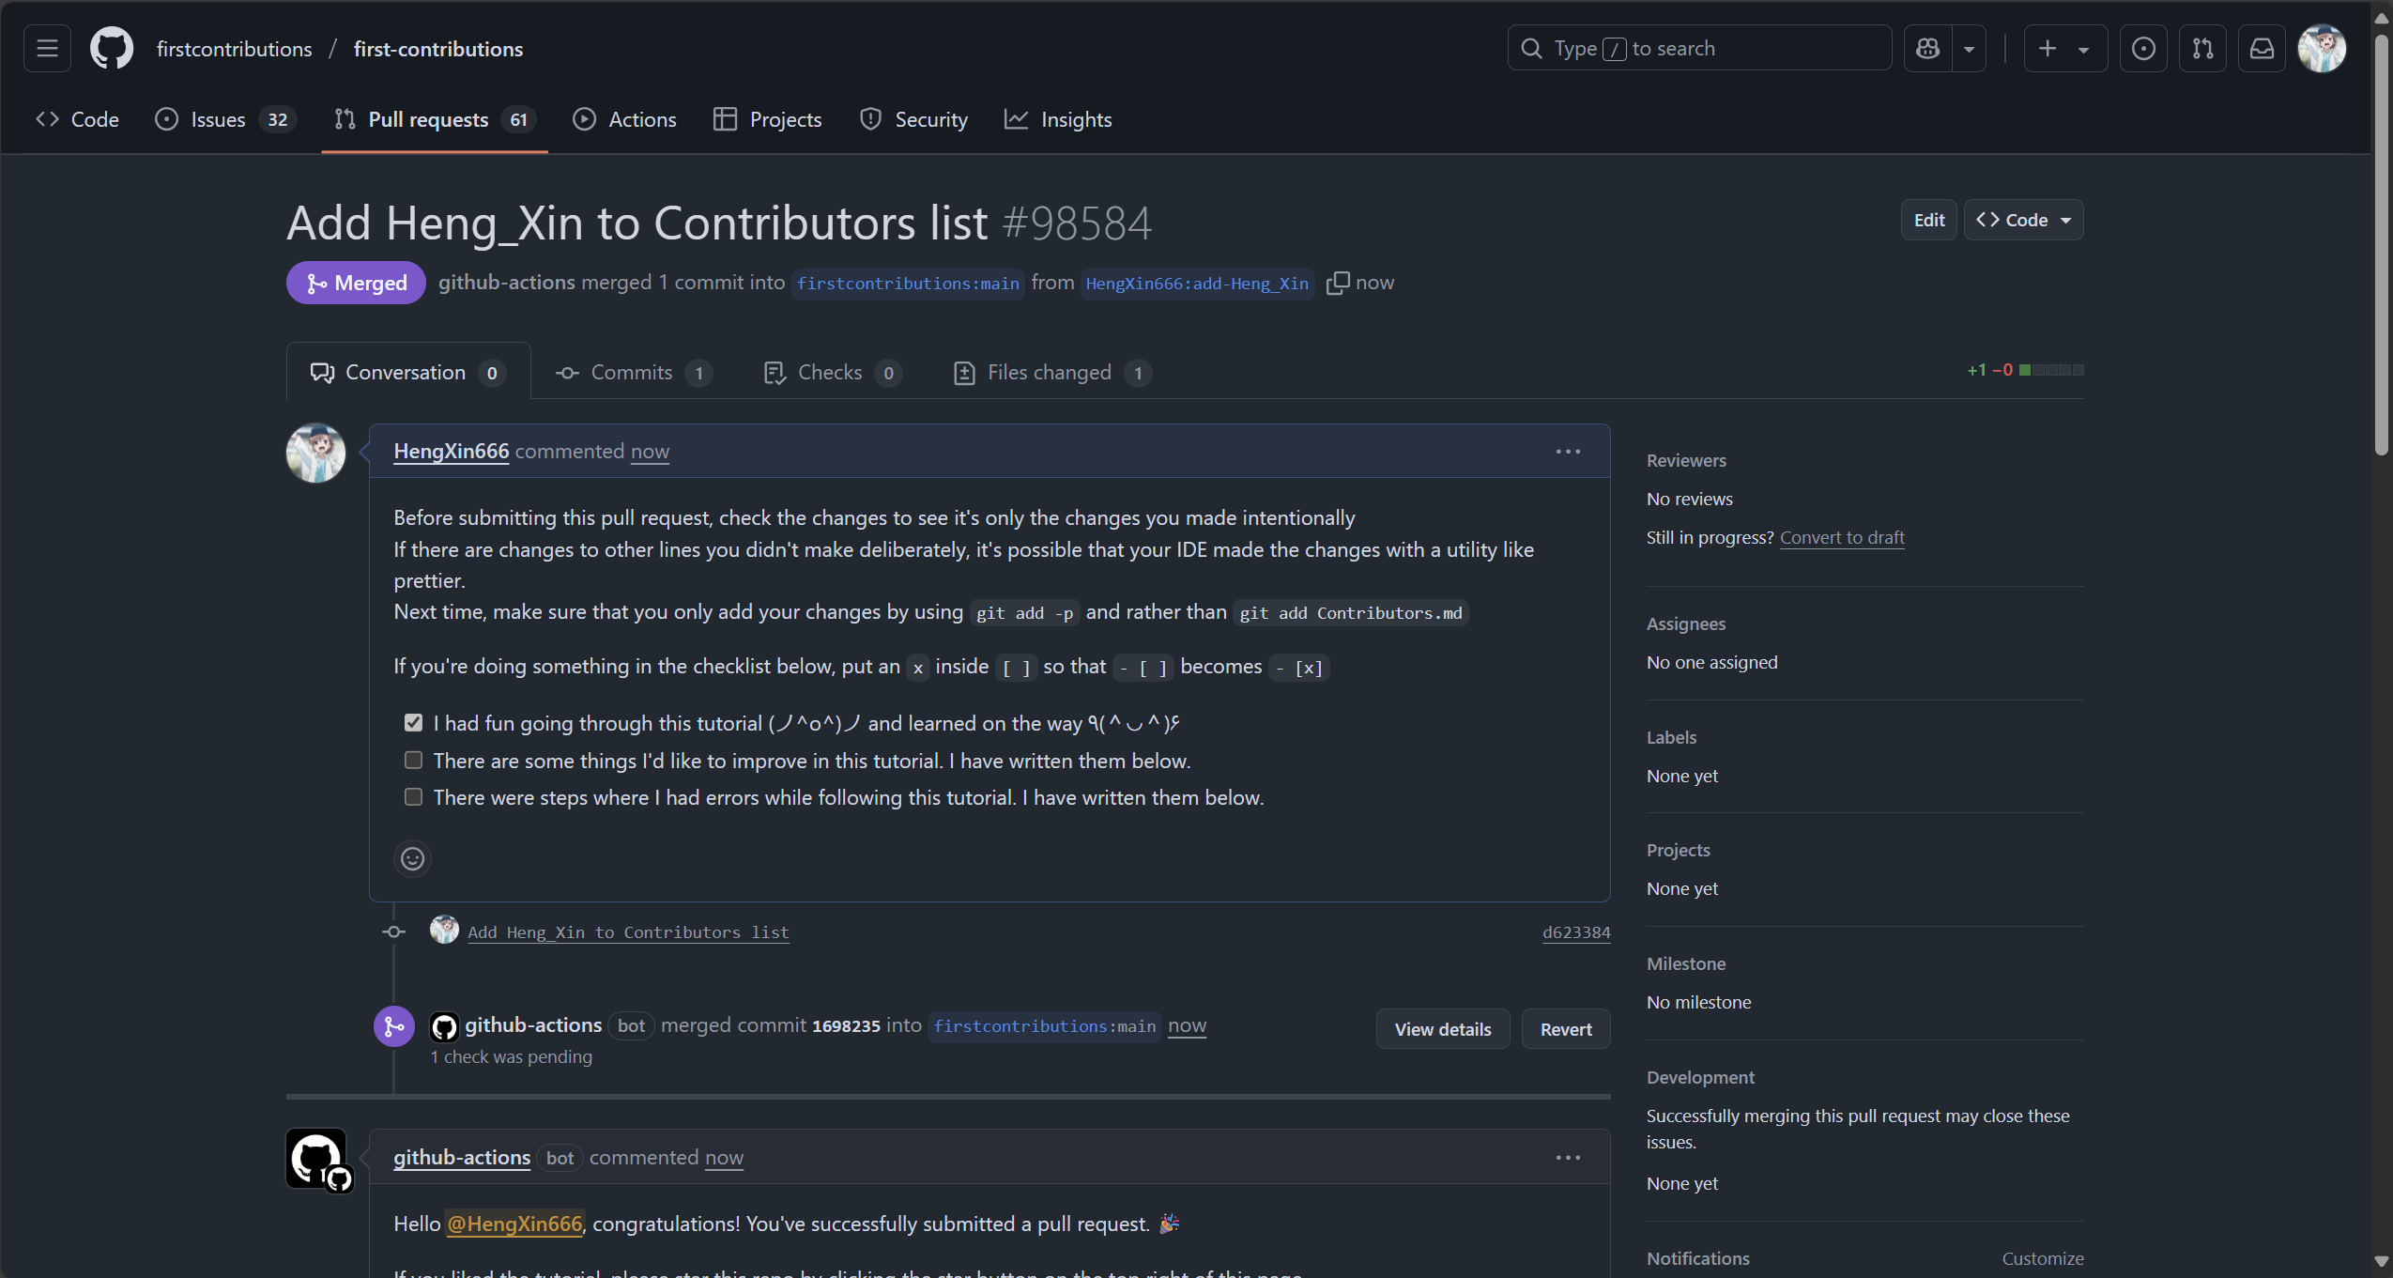The image size is (2393, 1278).
Task: Add a reaction with the smiley icon
Action: click(x=412, y=858)
